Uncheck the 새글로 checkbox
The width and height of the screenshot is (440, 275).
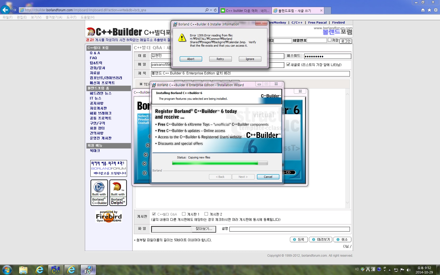pyautogui.click(x=288, y=64)
